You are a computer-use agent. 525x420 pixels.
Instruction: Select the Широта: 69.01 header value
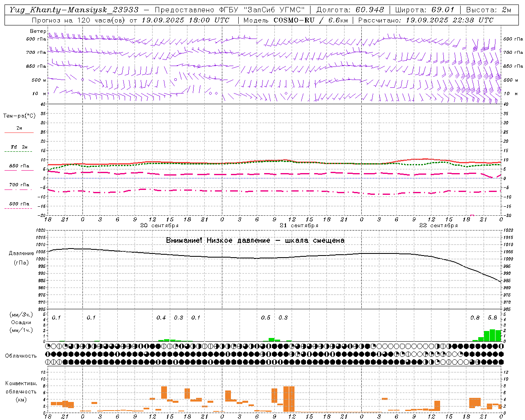(425, 10)
